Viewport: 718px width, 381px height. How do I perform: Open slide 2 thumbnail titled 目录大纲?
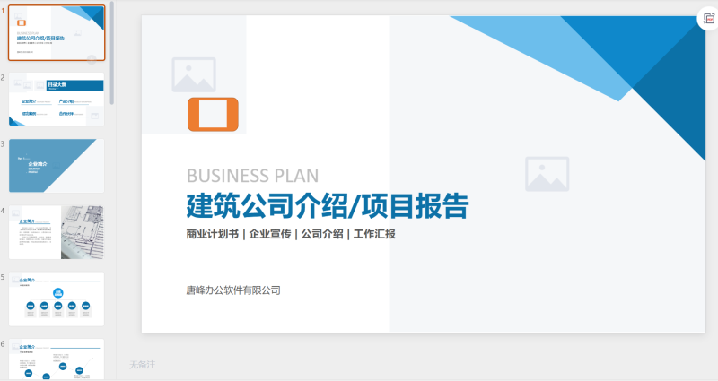tap(57, 100)
